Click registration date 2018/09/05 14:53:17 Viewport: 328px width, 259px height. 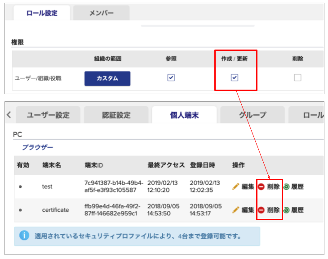[x=206, y=210]
